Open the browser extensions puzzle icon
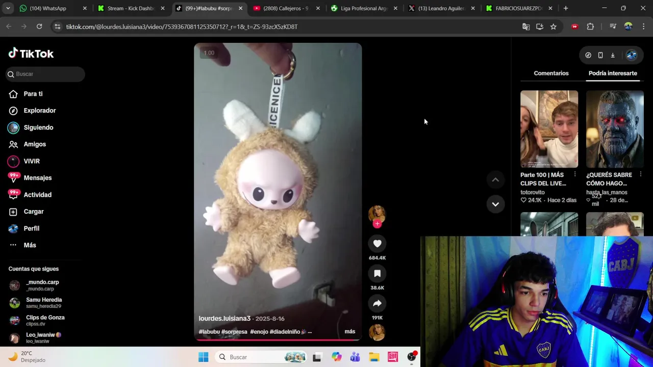 (x=590, y=27)
